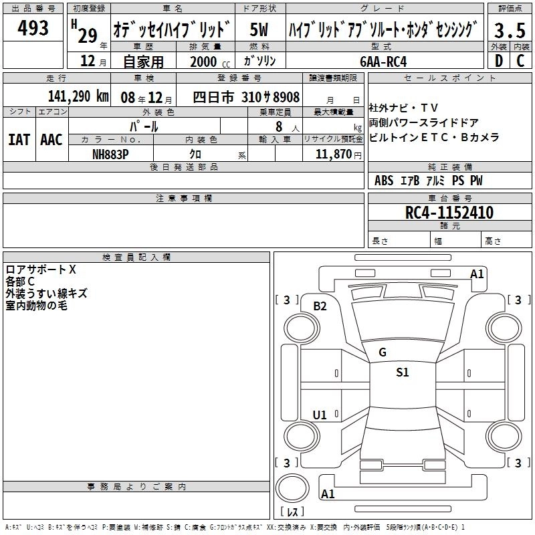Click the 高さ dimension field
Viewport: 535px width, 535px height.
(506, 240)
